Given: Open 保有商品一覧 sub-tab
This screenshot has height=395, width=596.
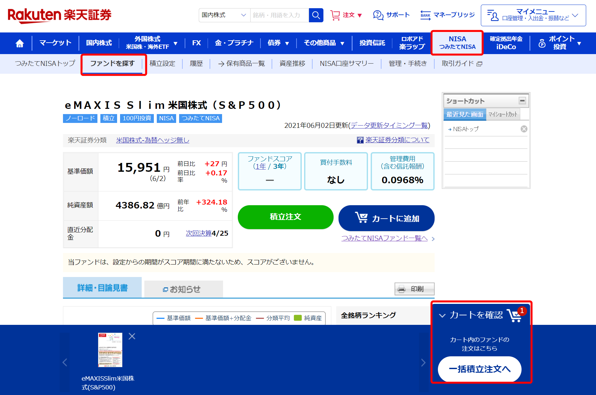Looking at the screenshot, I should (x=242, y=63).
